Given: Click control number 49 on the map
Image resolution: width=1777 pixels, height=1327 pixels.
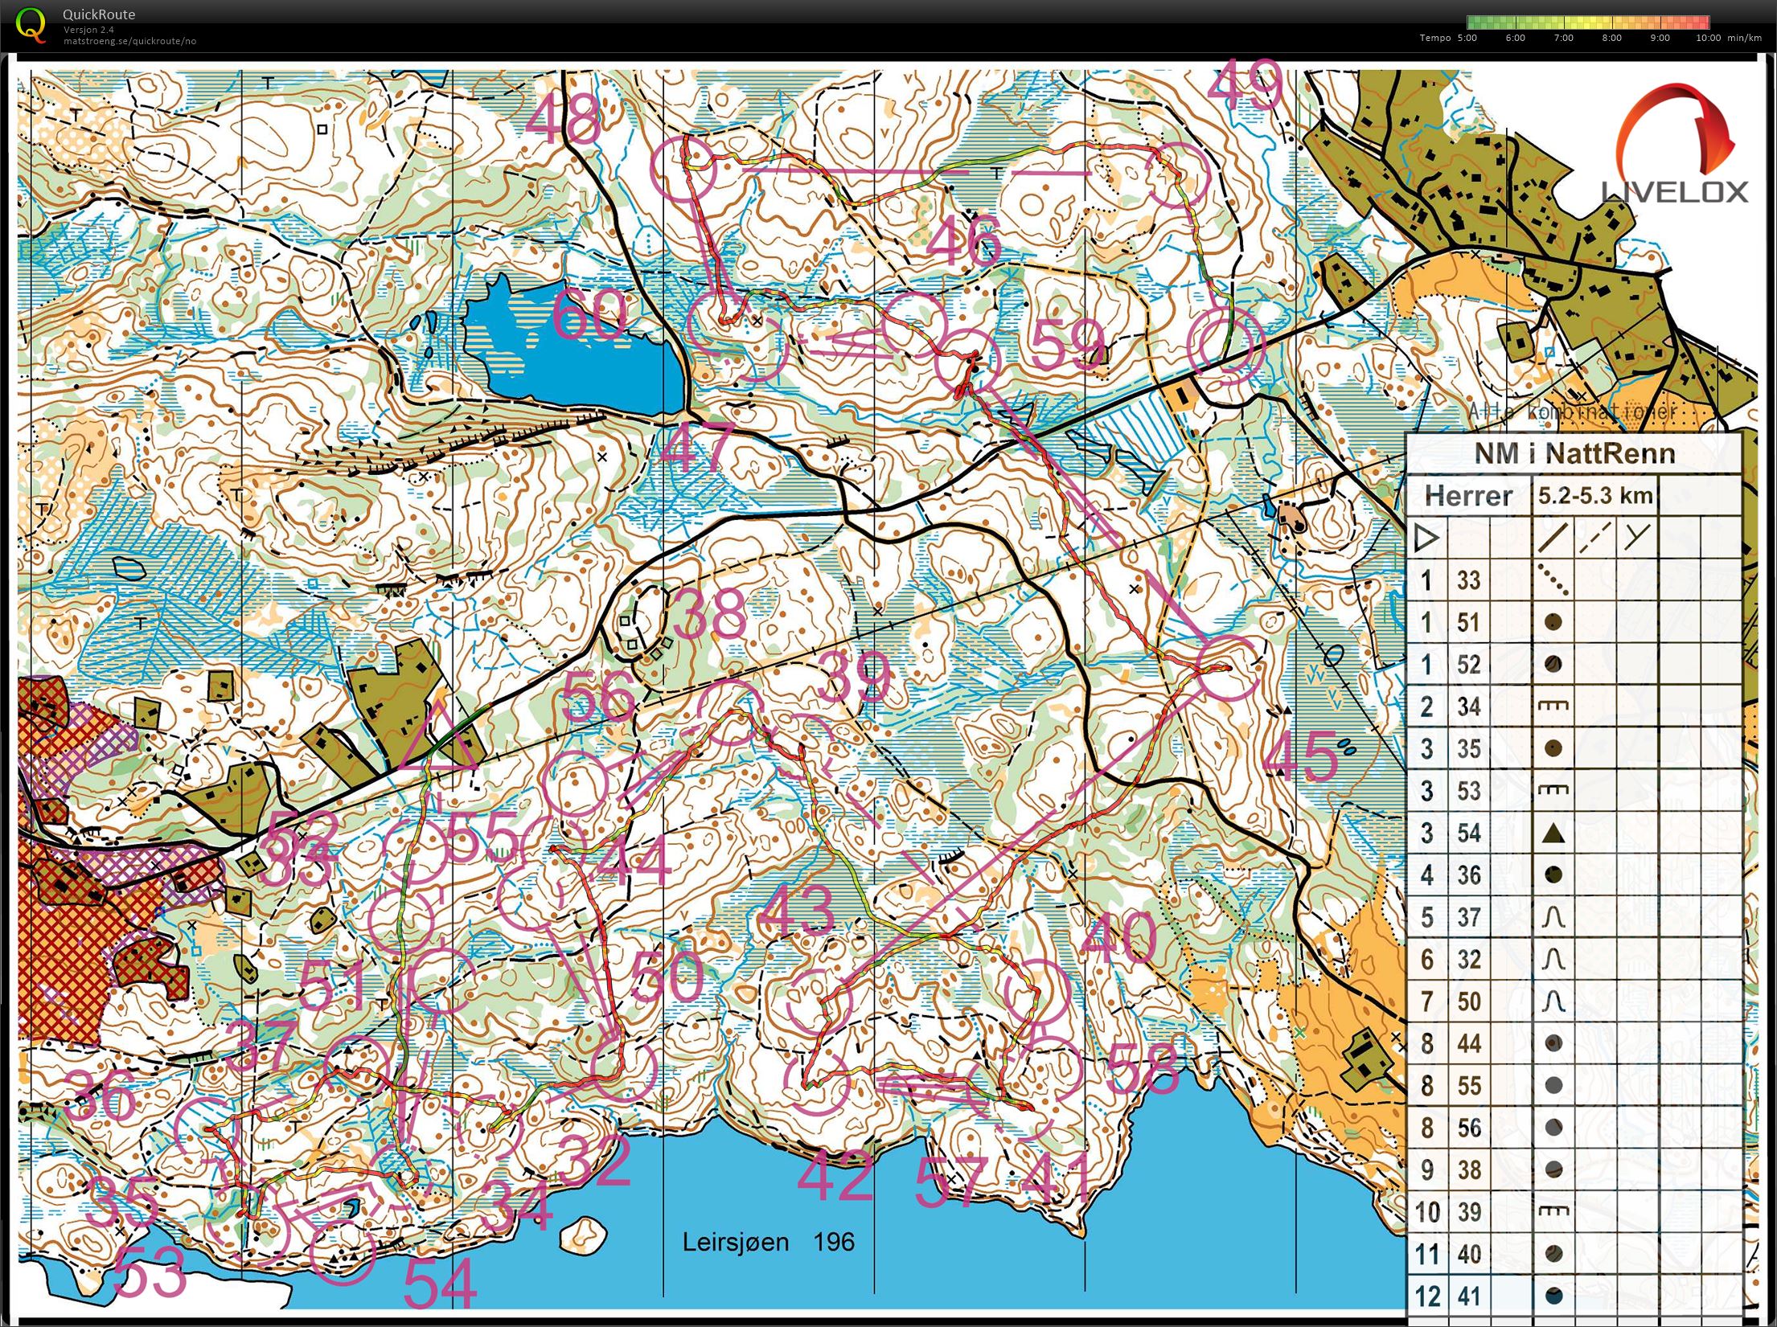Looking at the screenshot, I should tap(1245, 84).
